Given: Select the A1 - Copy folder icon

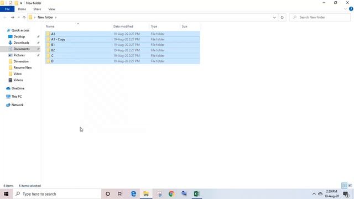Looking at the screenshot, I should point(48,39).
